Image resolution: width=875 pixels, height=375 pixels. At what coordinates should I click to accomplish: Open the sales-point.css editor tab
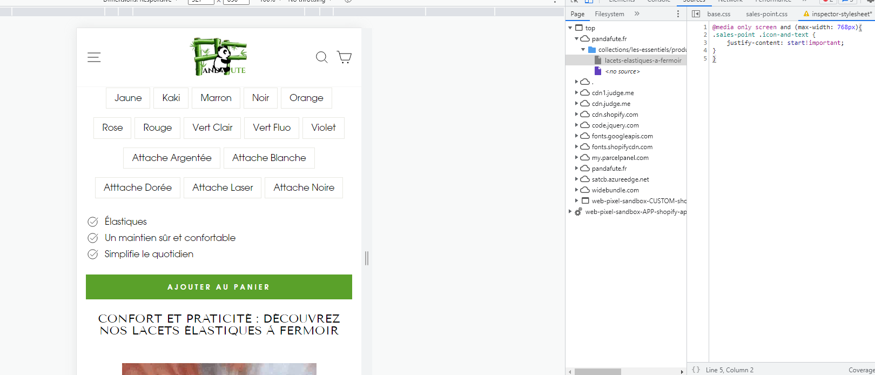point(766,14)
